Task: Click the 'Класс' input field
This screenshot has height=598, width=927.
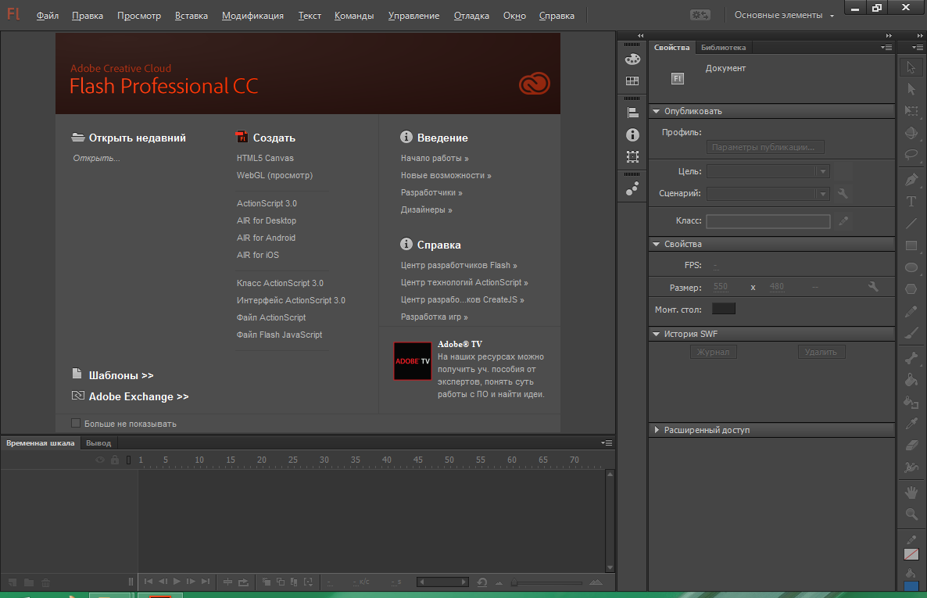Action: tap(768, 221)
